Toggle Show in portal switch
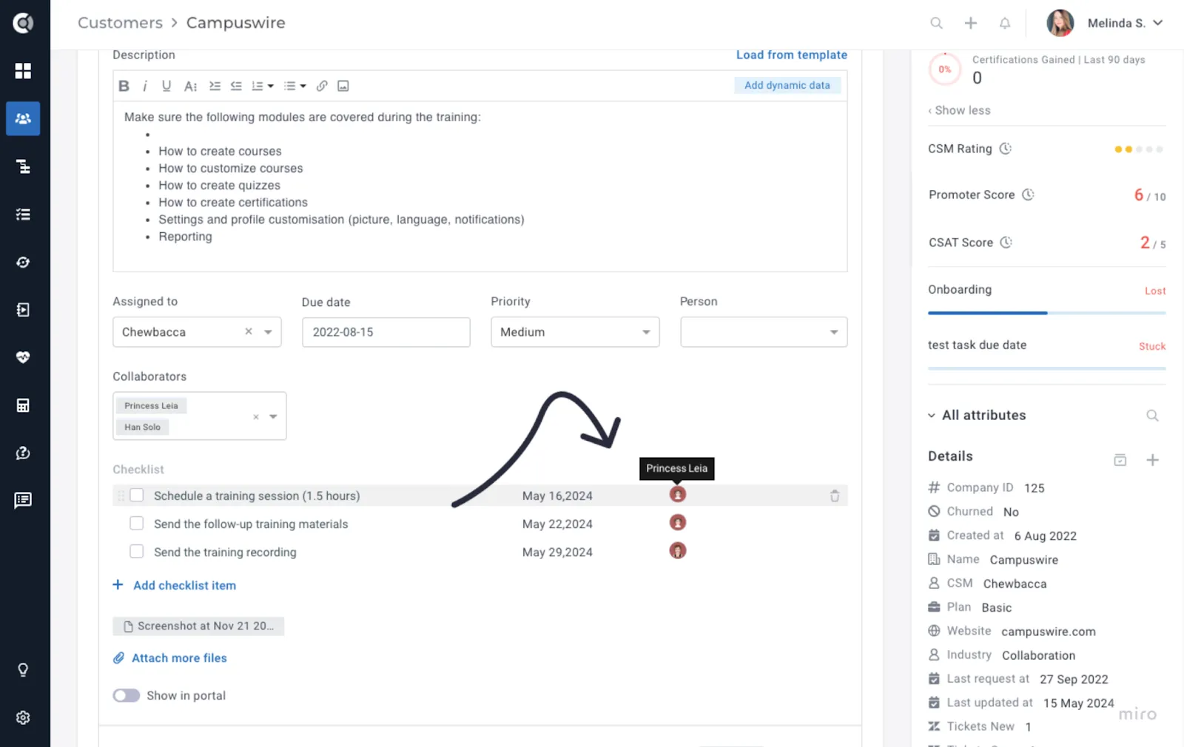This screenshot has width=1184, height=747. tap(127, 695)
